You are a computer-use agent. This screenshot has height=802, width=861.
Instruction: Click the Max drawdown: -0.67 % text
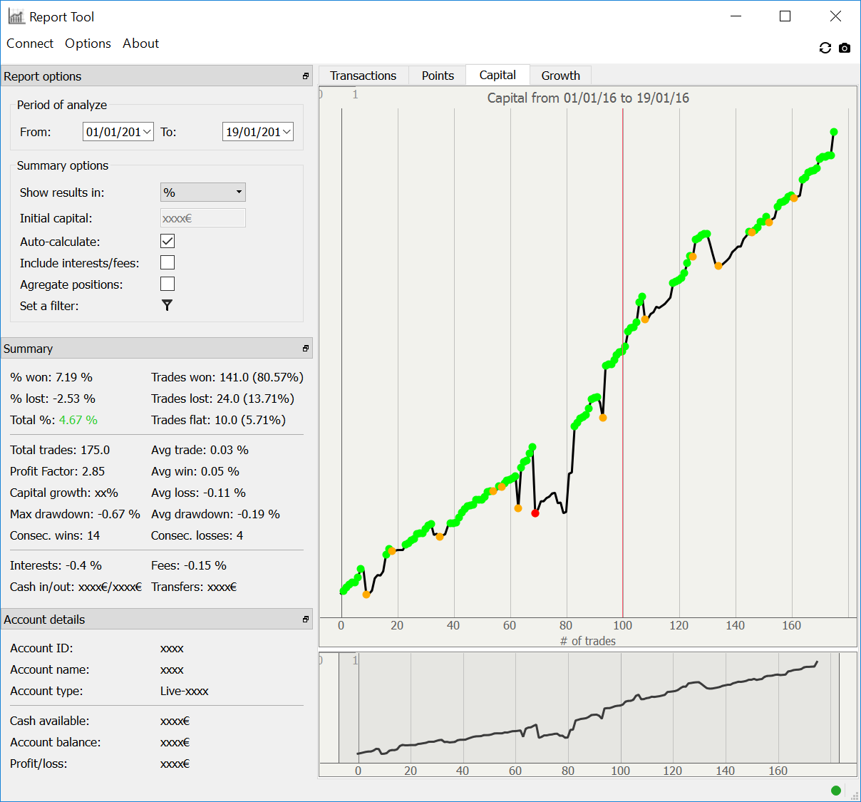[75, 514]
